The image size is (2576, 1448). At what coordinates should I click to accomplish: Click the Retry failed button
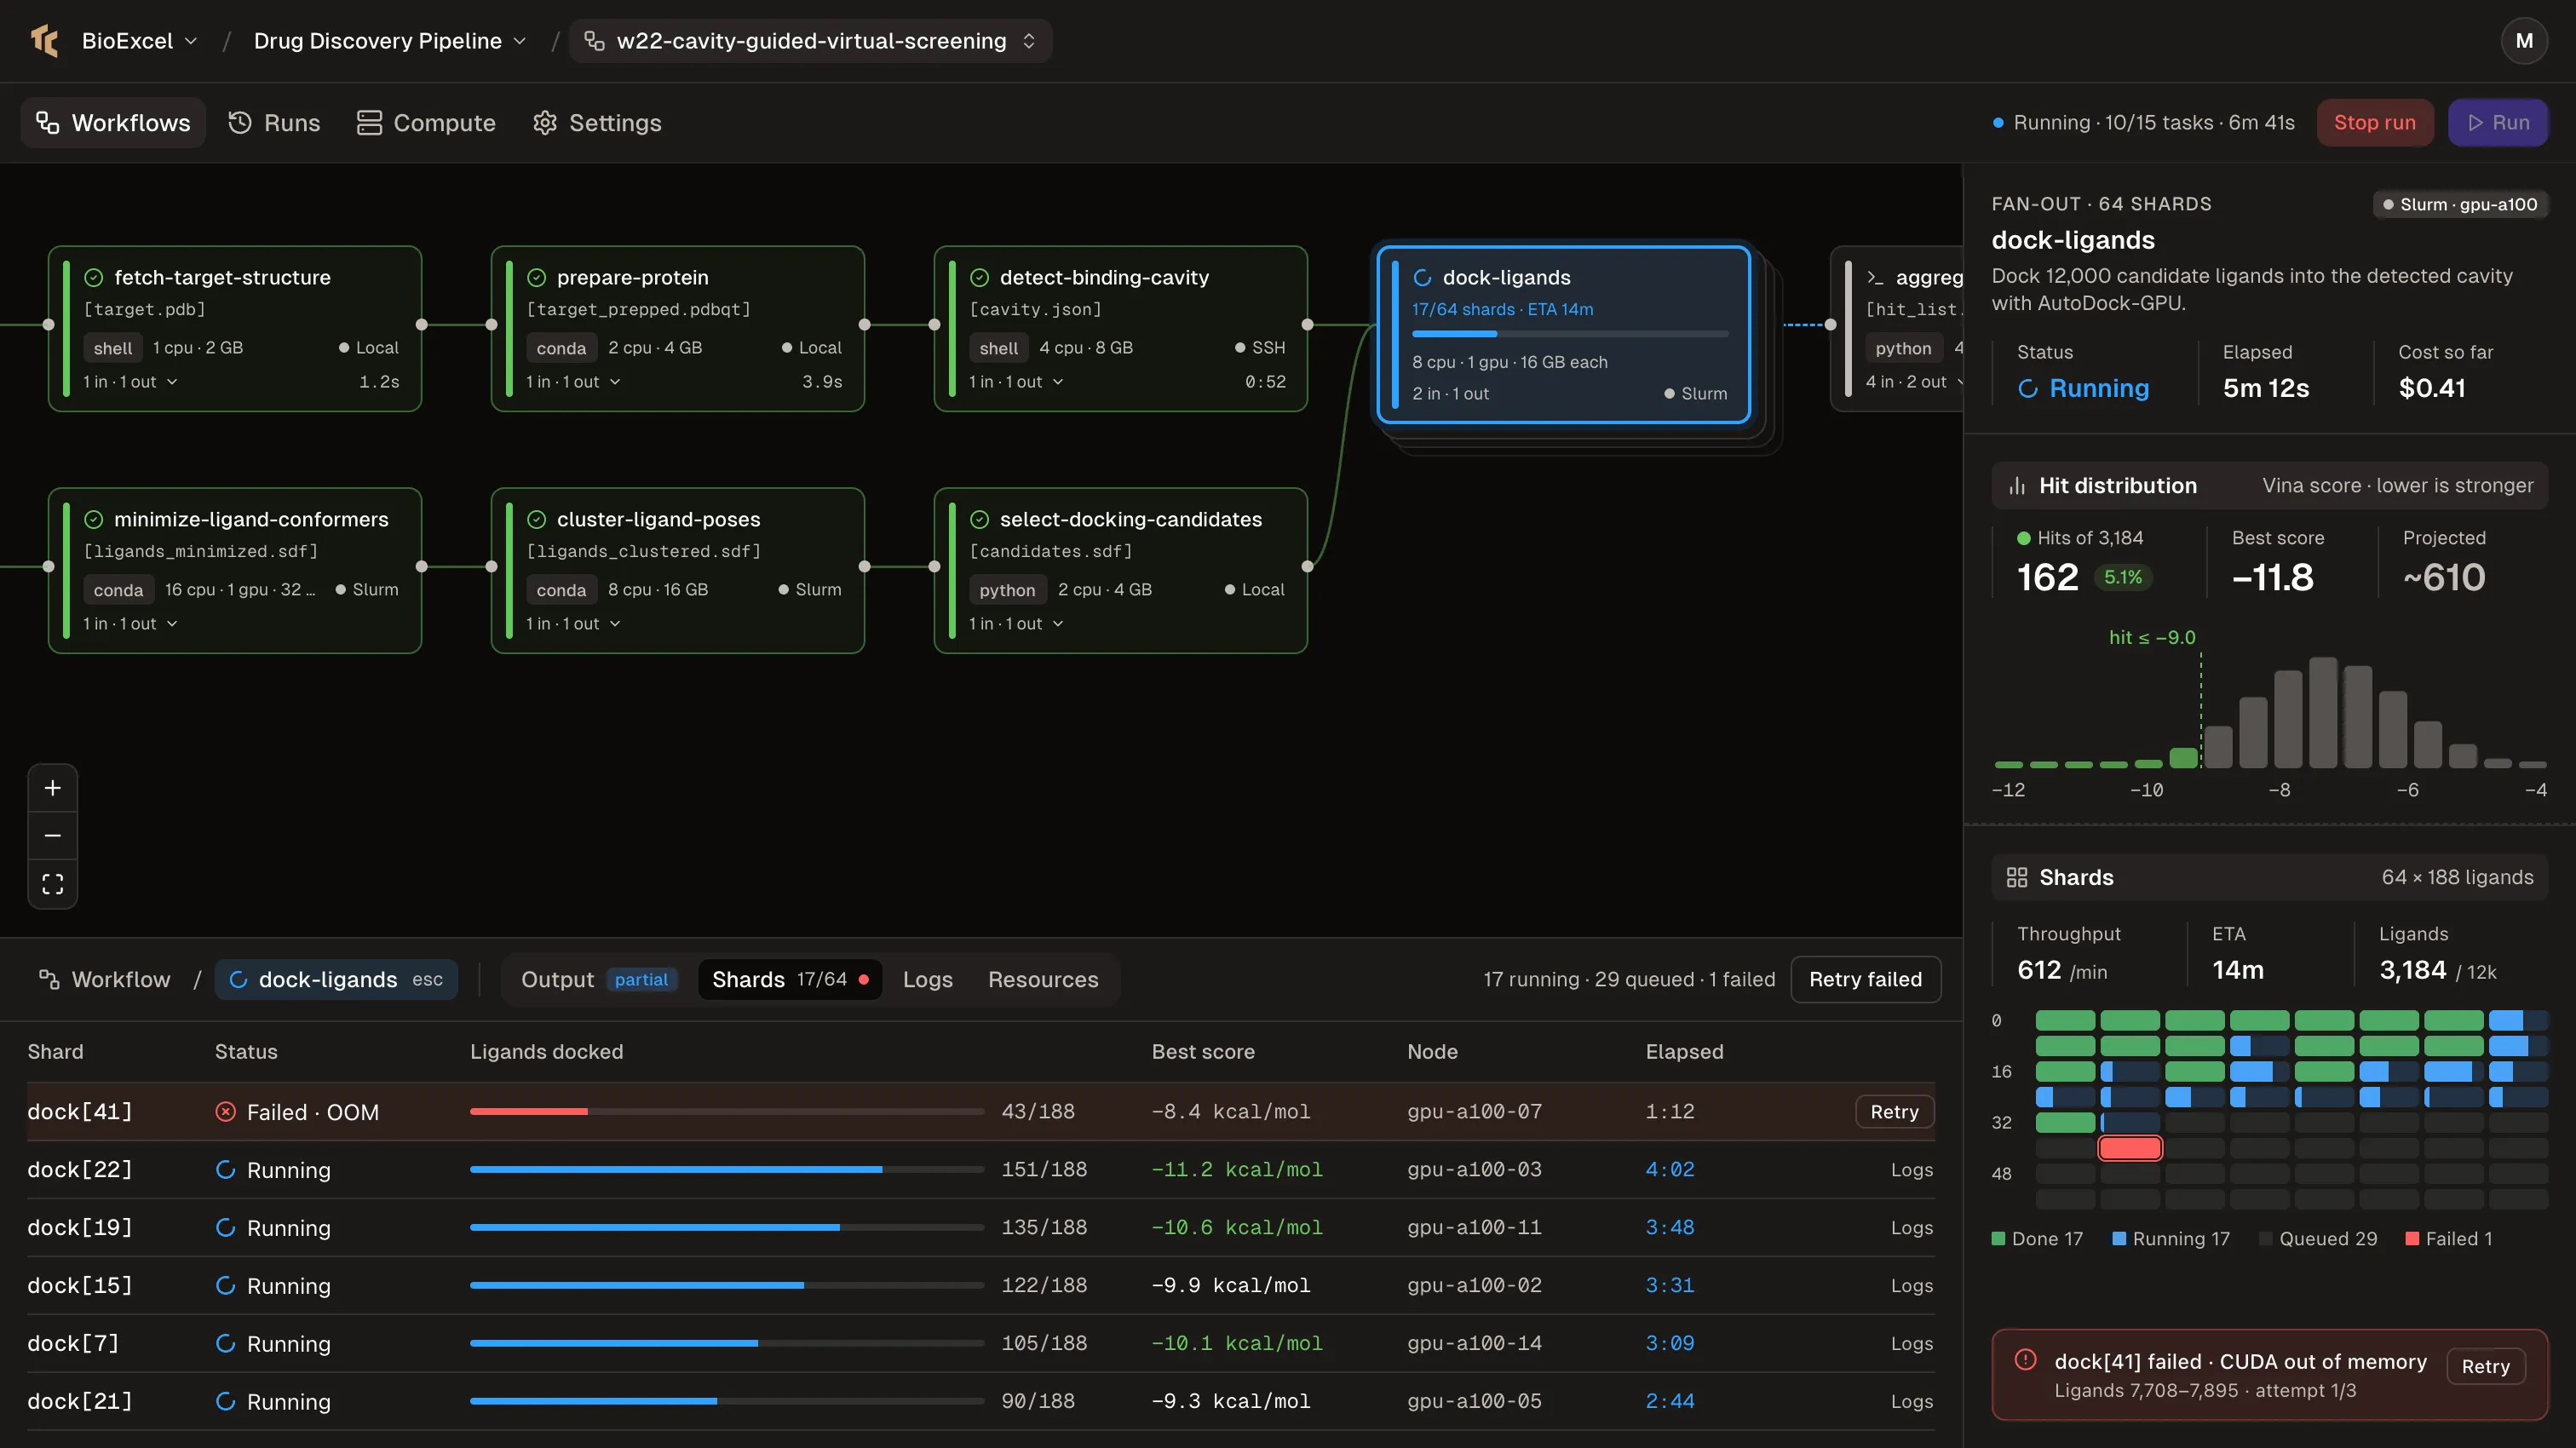[x=1865, y=979]
